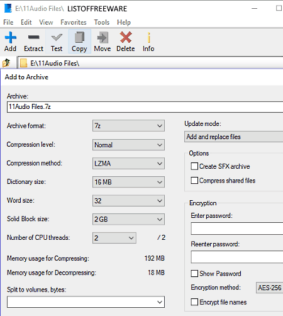Toggle Compress shared files checkbox
Viewport: 283px width, 316px height.
pyautogui.click(x=194, y=181)
